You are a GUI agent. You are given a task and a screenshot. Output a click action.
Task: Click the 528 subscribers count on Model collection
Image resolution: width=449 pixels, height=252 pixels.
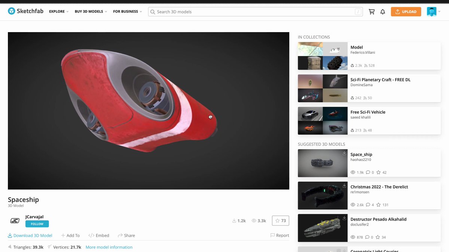[x=369, y=66]
